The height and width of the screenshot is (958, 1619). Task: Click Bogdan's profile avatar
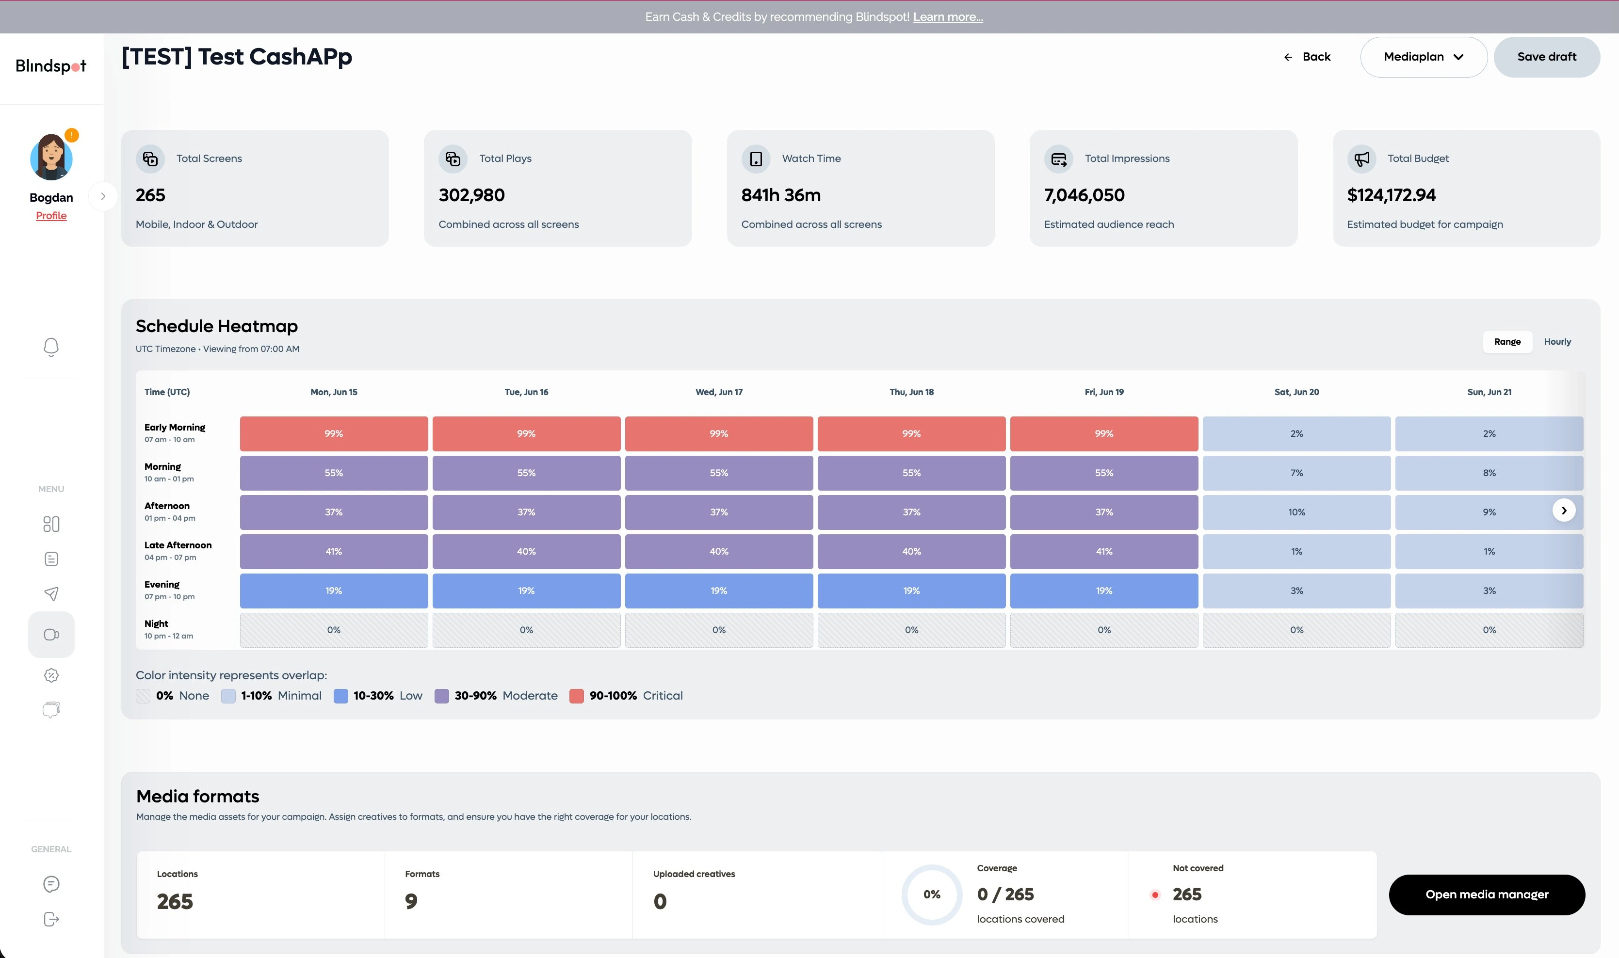51,157
